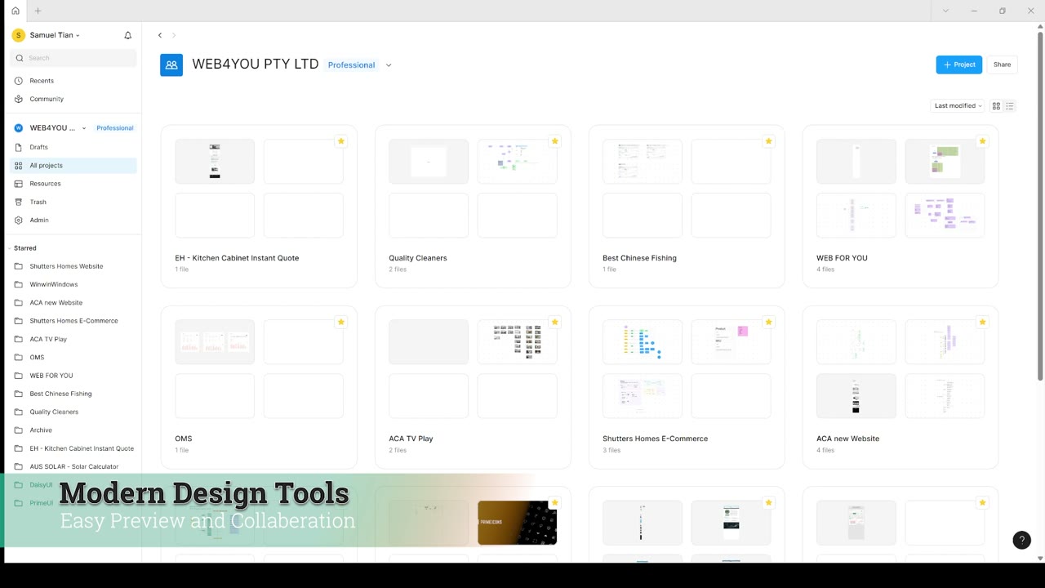Open the Samuel Tian account dropdown

(x=55, y=35)
